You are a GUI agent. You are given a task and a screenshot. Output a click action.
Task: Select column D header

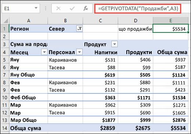(x=136, y=21)
